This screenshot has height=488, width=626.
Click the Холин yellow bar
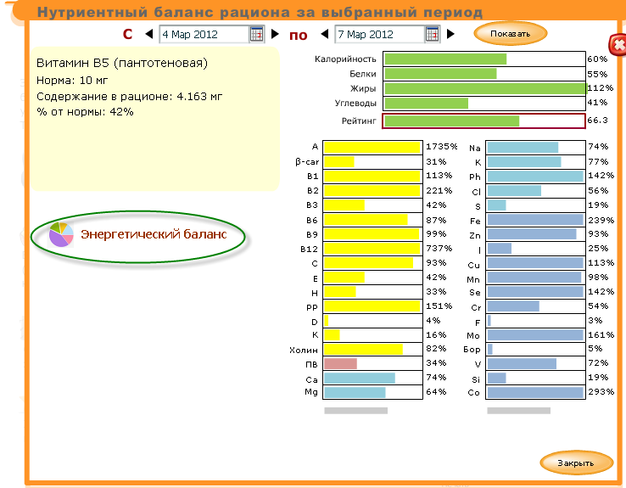(x=372, y=350)
